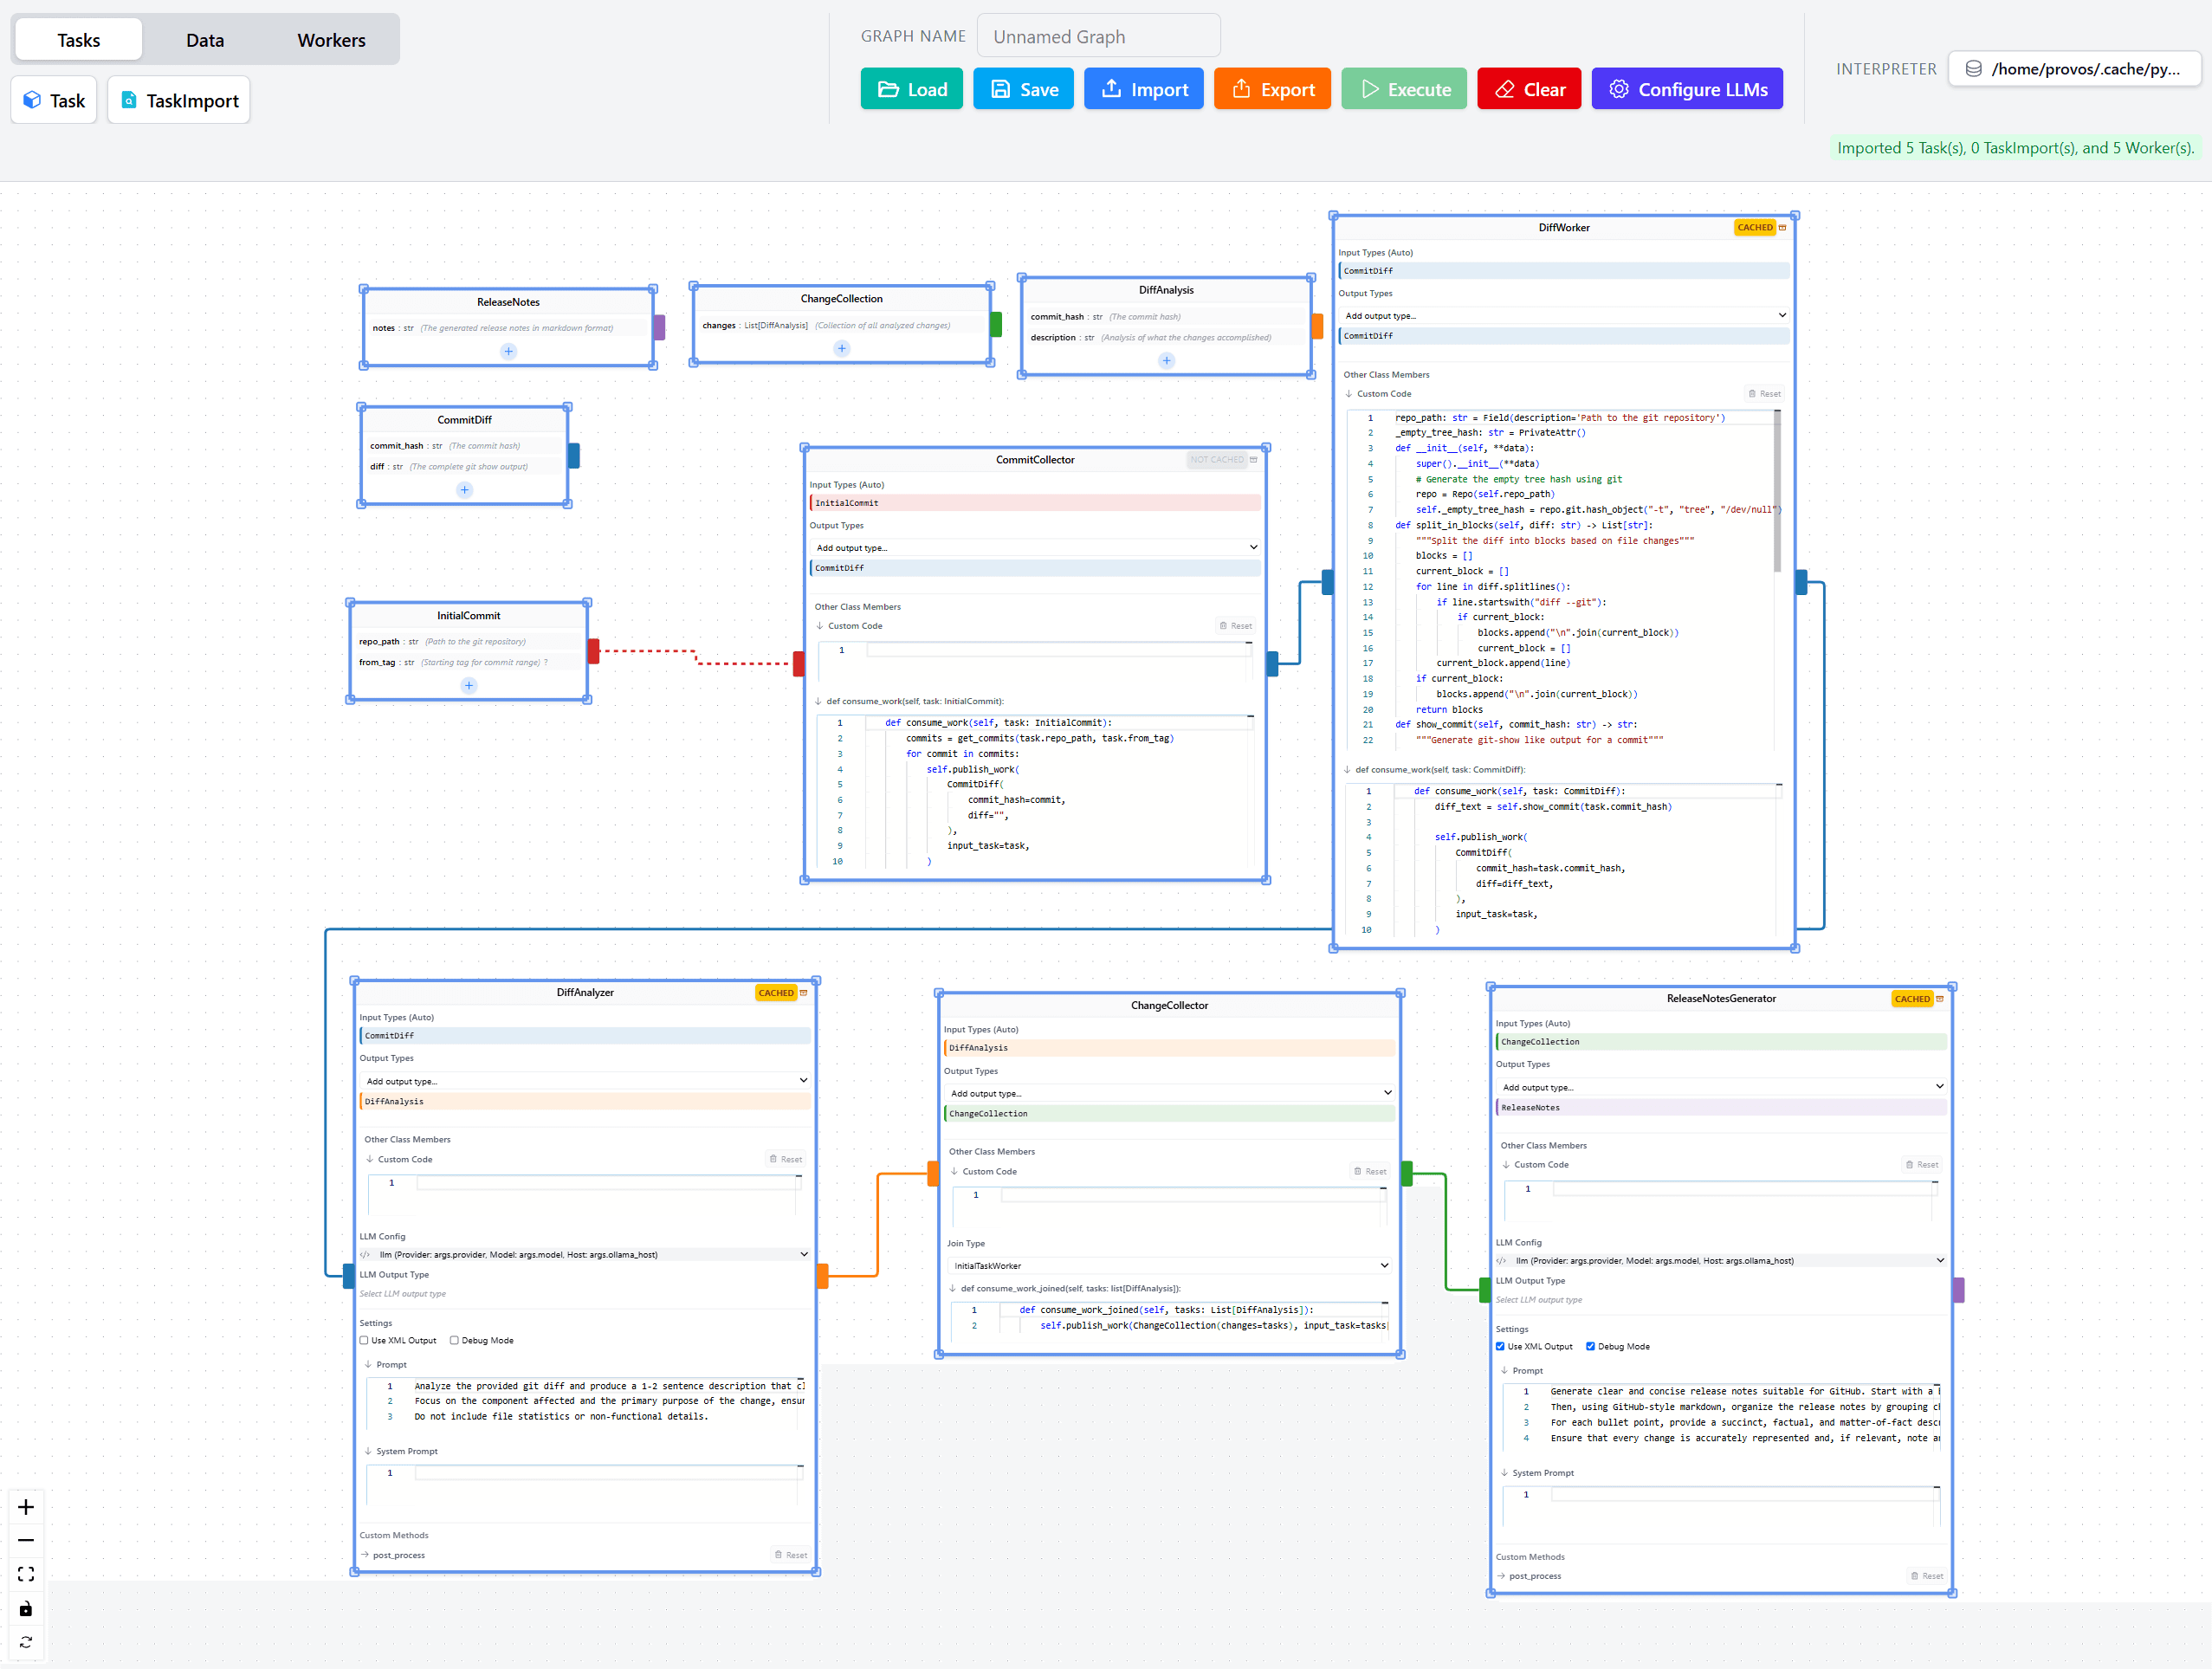Open the Configure LLMs dialog

click(1687, 88)
